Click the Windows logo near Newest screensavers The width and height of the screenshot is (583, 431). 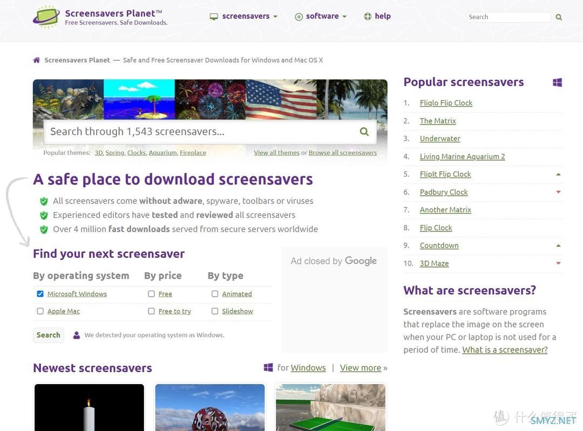pos(268,367)
